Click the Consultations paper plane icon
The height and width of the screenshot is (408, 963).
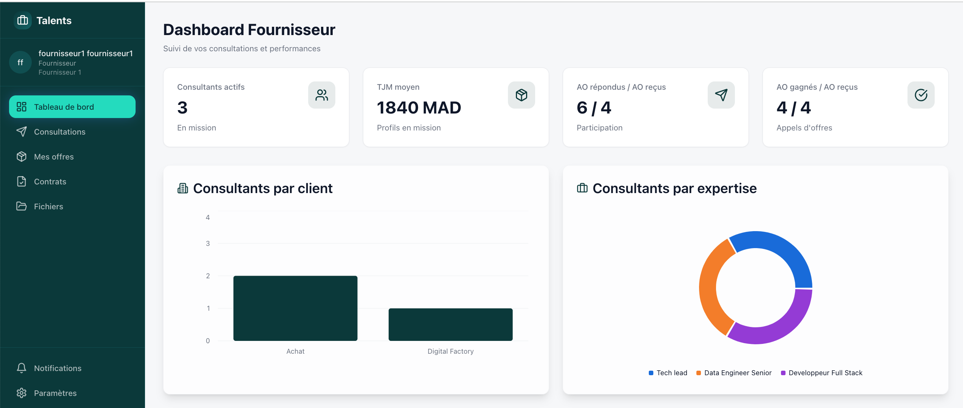22,132
